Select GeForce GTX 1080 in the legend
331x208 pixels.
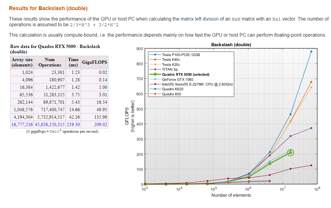178,80
